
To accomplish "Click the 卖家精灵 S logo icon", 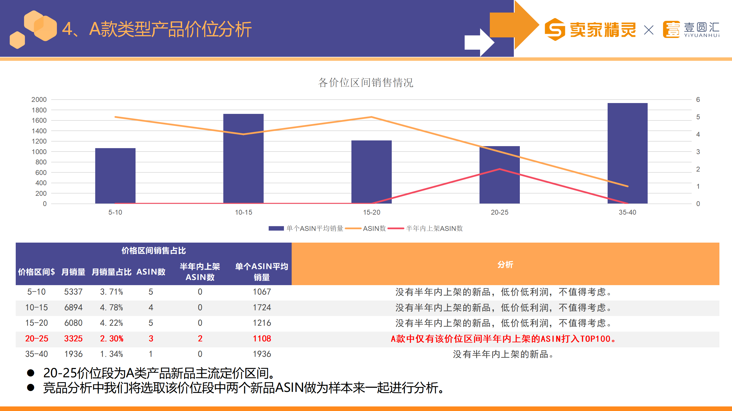I will [x=554, y=29].
